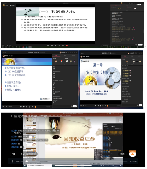Click gift icon below the 利润最大化 slide
This screenshot has width=147, height=169.
coord(67,45)
